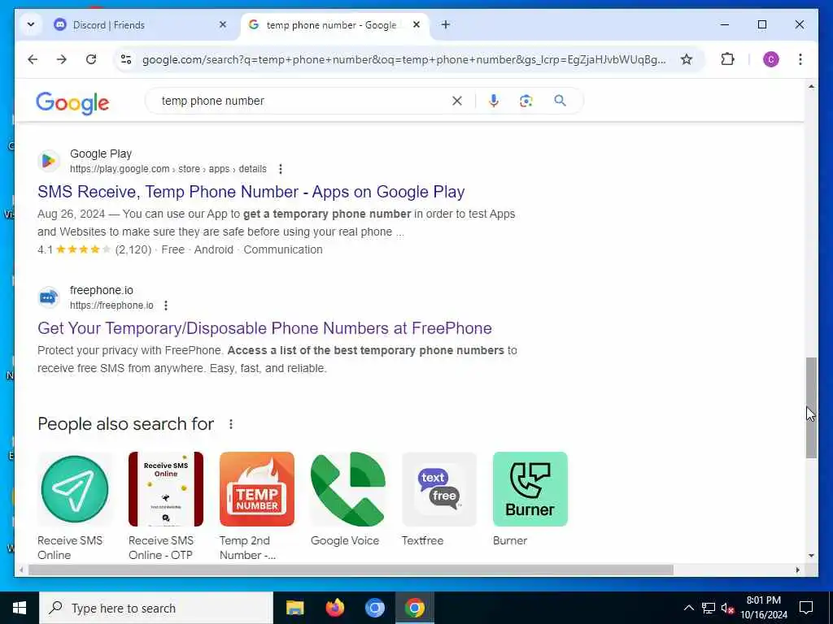Viewport: 833px width, 624px height.
Task: Click the Google Play favicon
Action: coord(48,161)
